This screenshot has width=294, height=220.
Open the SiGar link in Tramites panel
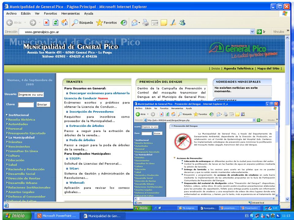[74, 169]
